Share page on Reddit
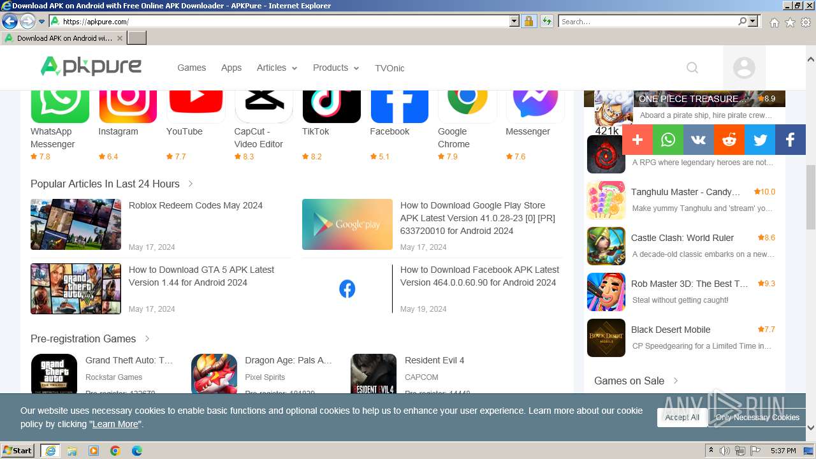 coord(729,140)
